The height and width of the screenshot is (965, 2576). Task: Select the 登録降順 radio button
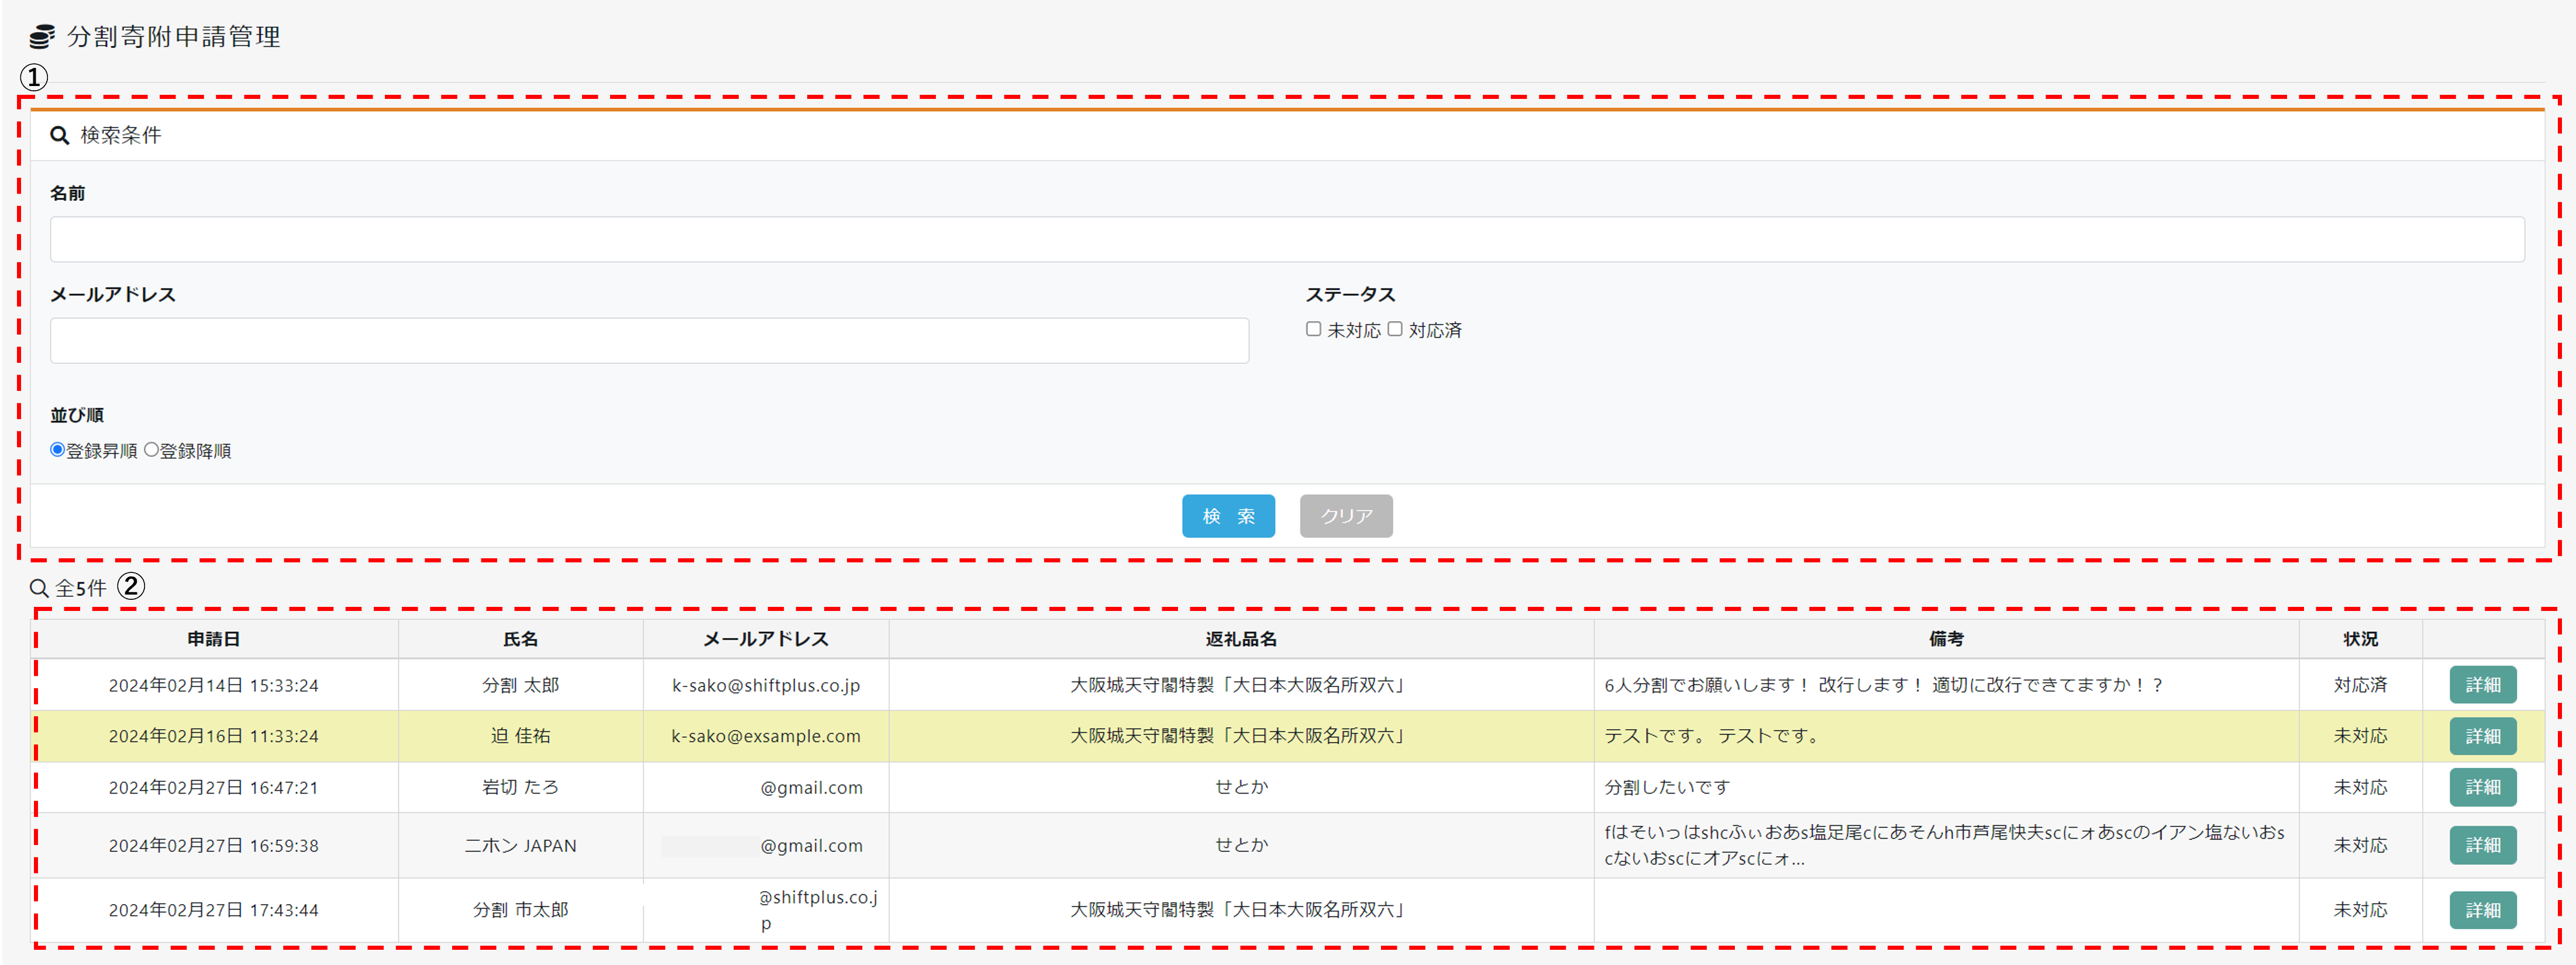[151, 450]
